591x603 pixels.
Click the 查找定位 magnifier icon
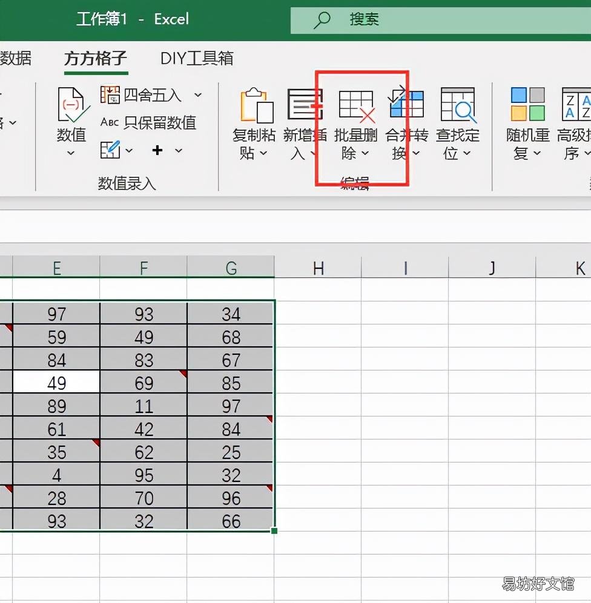coord(458,105)
